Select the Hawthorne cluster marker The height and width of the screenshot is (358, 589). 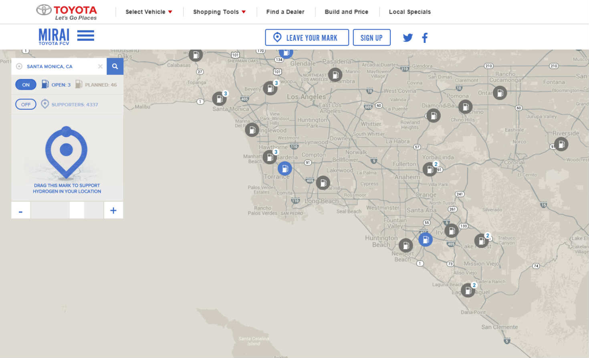270,157
